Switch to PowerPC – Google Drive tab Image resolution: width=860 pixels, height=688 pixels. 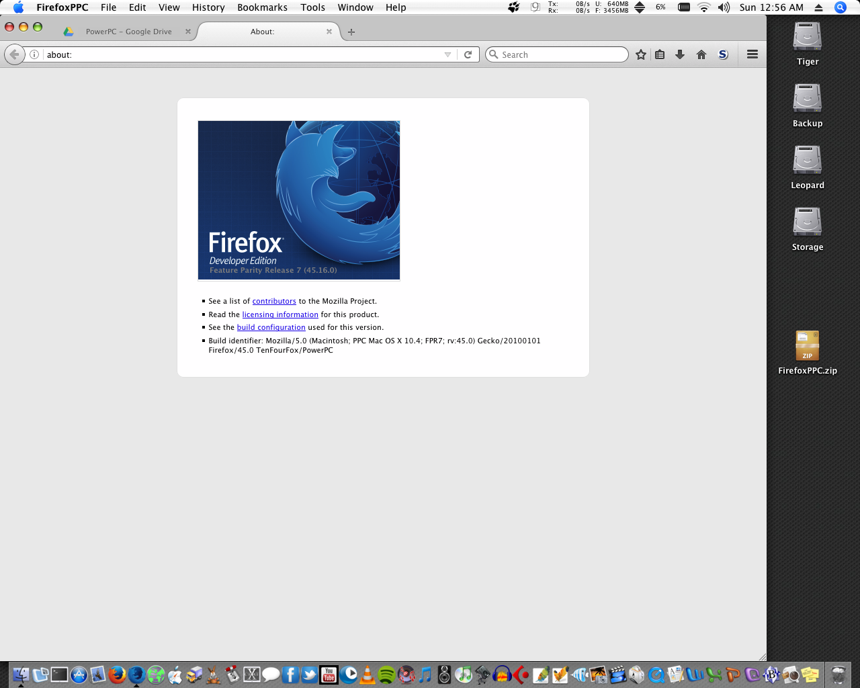[128, 32]
